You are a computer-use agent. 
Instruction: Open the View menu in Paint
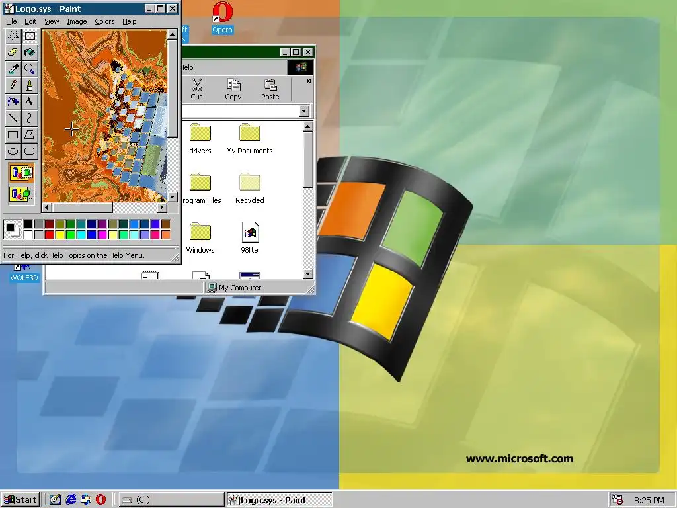point(52,21)
